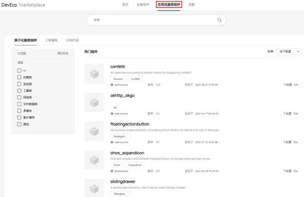
Task: Click the floatingactionbutton description text
Action: pyautogui.click(x=165, y=130)
